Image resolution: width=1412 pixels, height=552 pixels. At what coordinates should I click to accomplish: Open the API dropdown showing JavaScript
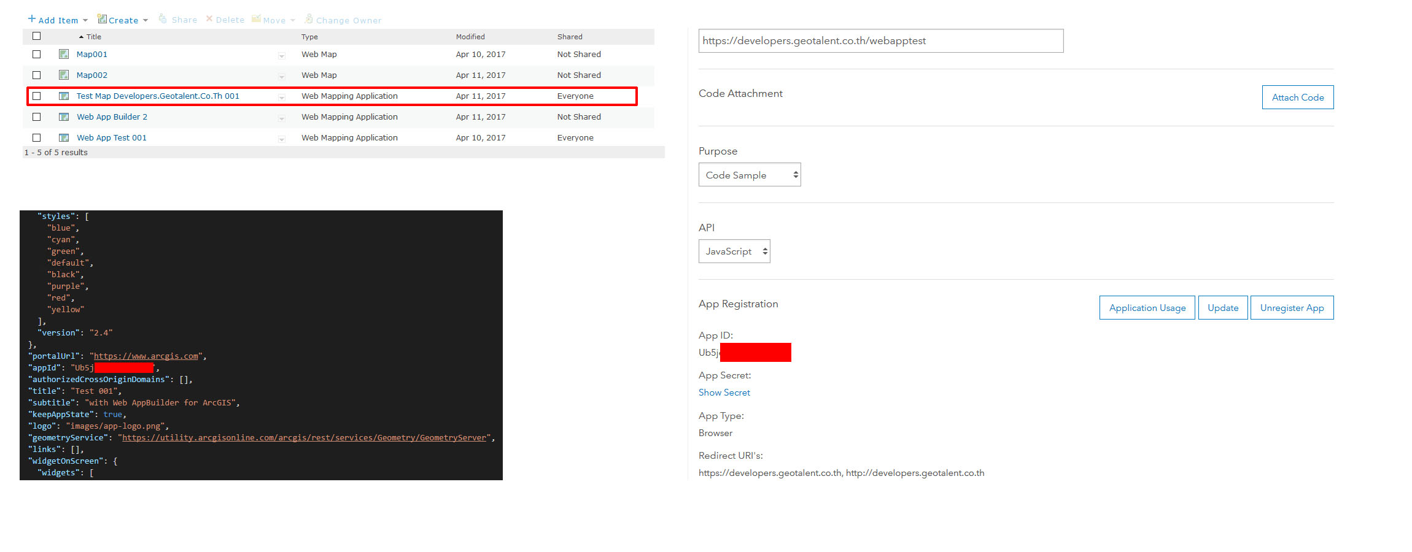734,251
